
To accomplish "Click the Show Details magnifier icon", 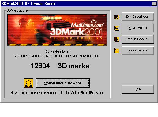I will pos(117,51).
